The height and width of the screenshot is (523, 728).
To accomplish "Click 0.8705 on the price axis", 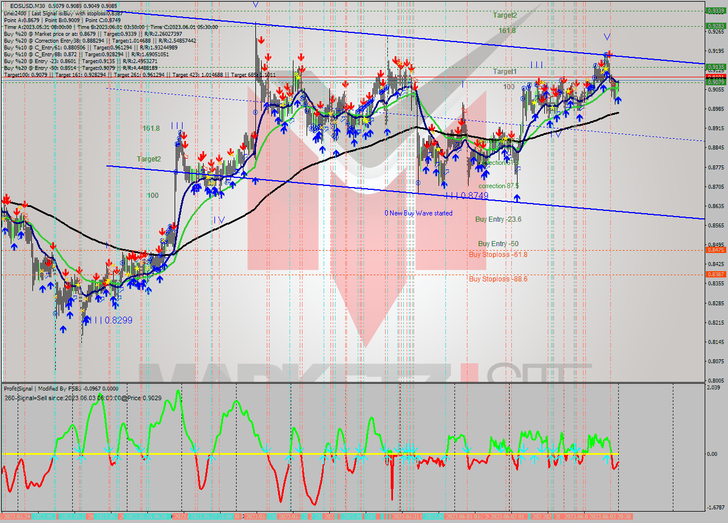I will (x=715, y=186).
